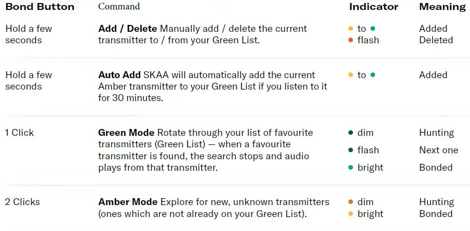This screenshot has height=231, width=470.
Task: Click the Command column header
Action: pyautogui.click(x=119, y=6)
